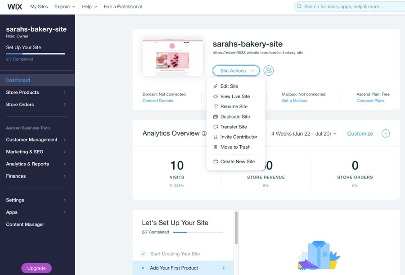Screen dimensions: 405x275
Task: Go to My Sites
Action: [x=39, y=6]
